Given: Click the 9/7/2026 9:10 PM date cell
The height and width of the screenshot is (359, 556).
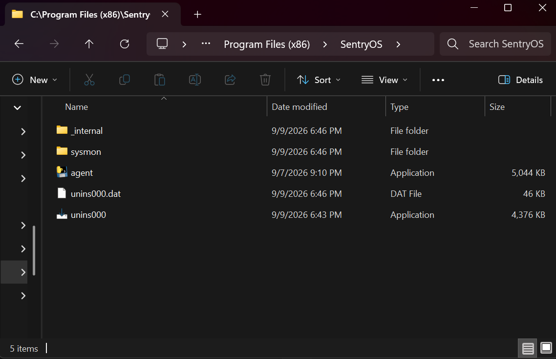Looking at the screenshot, I should click(307, 172).
